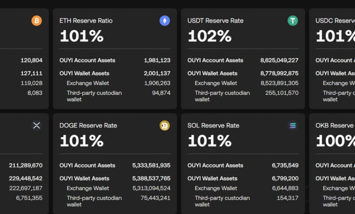Click BTC card value 127,111
The width and height of the screenshot is (355, 214).
(31, 73)
